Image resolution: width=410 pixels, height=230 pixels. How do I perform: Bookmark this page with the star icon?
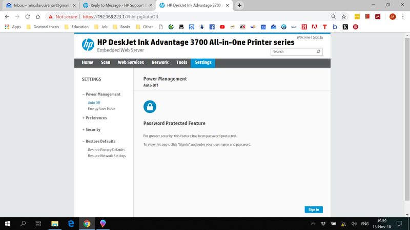pos(344,16)
